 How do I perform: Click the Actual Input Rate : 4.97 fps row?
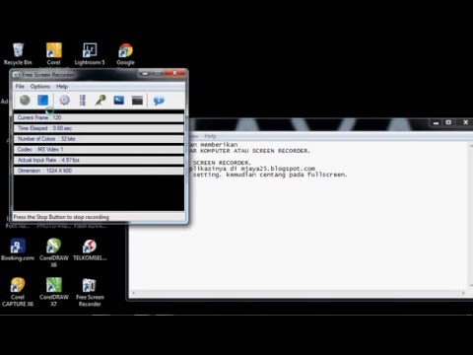coord(99,160)
